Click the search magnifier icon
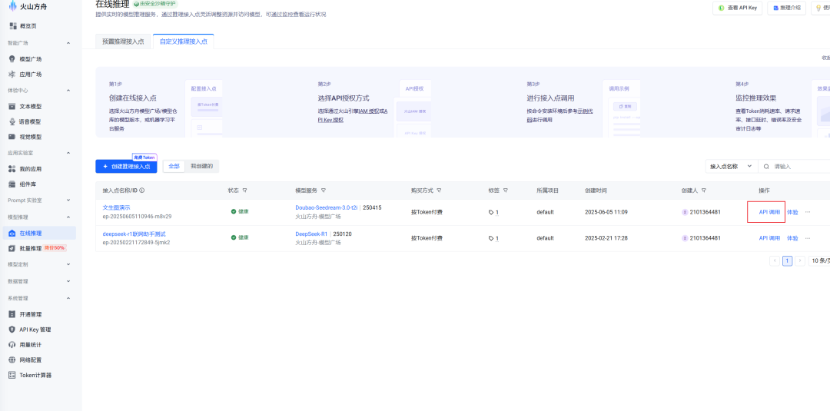This screenshot has width=830, height=411. [766, 167]
